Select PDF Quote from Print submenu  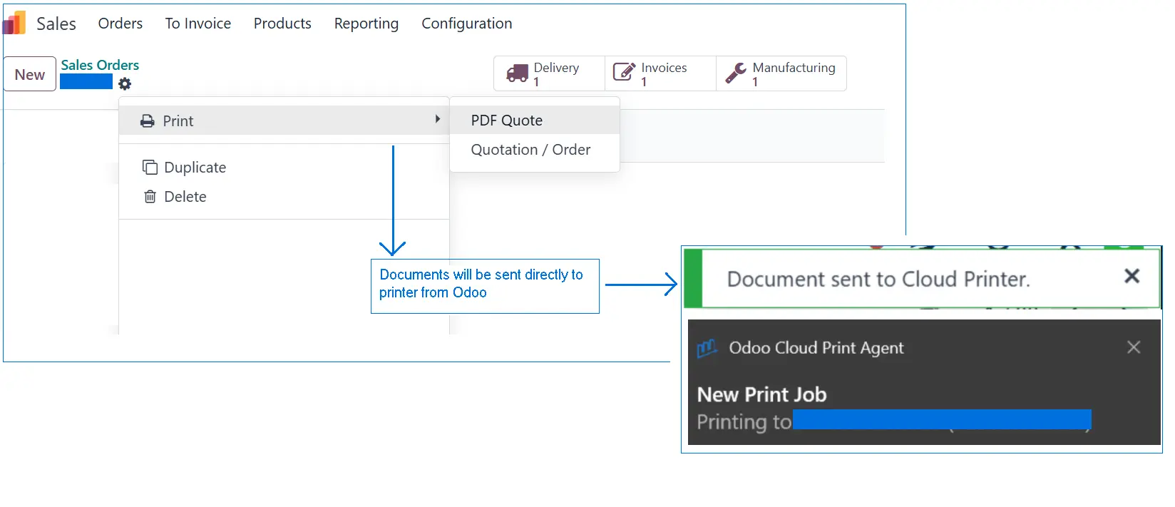[507, 121]
